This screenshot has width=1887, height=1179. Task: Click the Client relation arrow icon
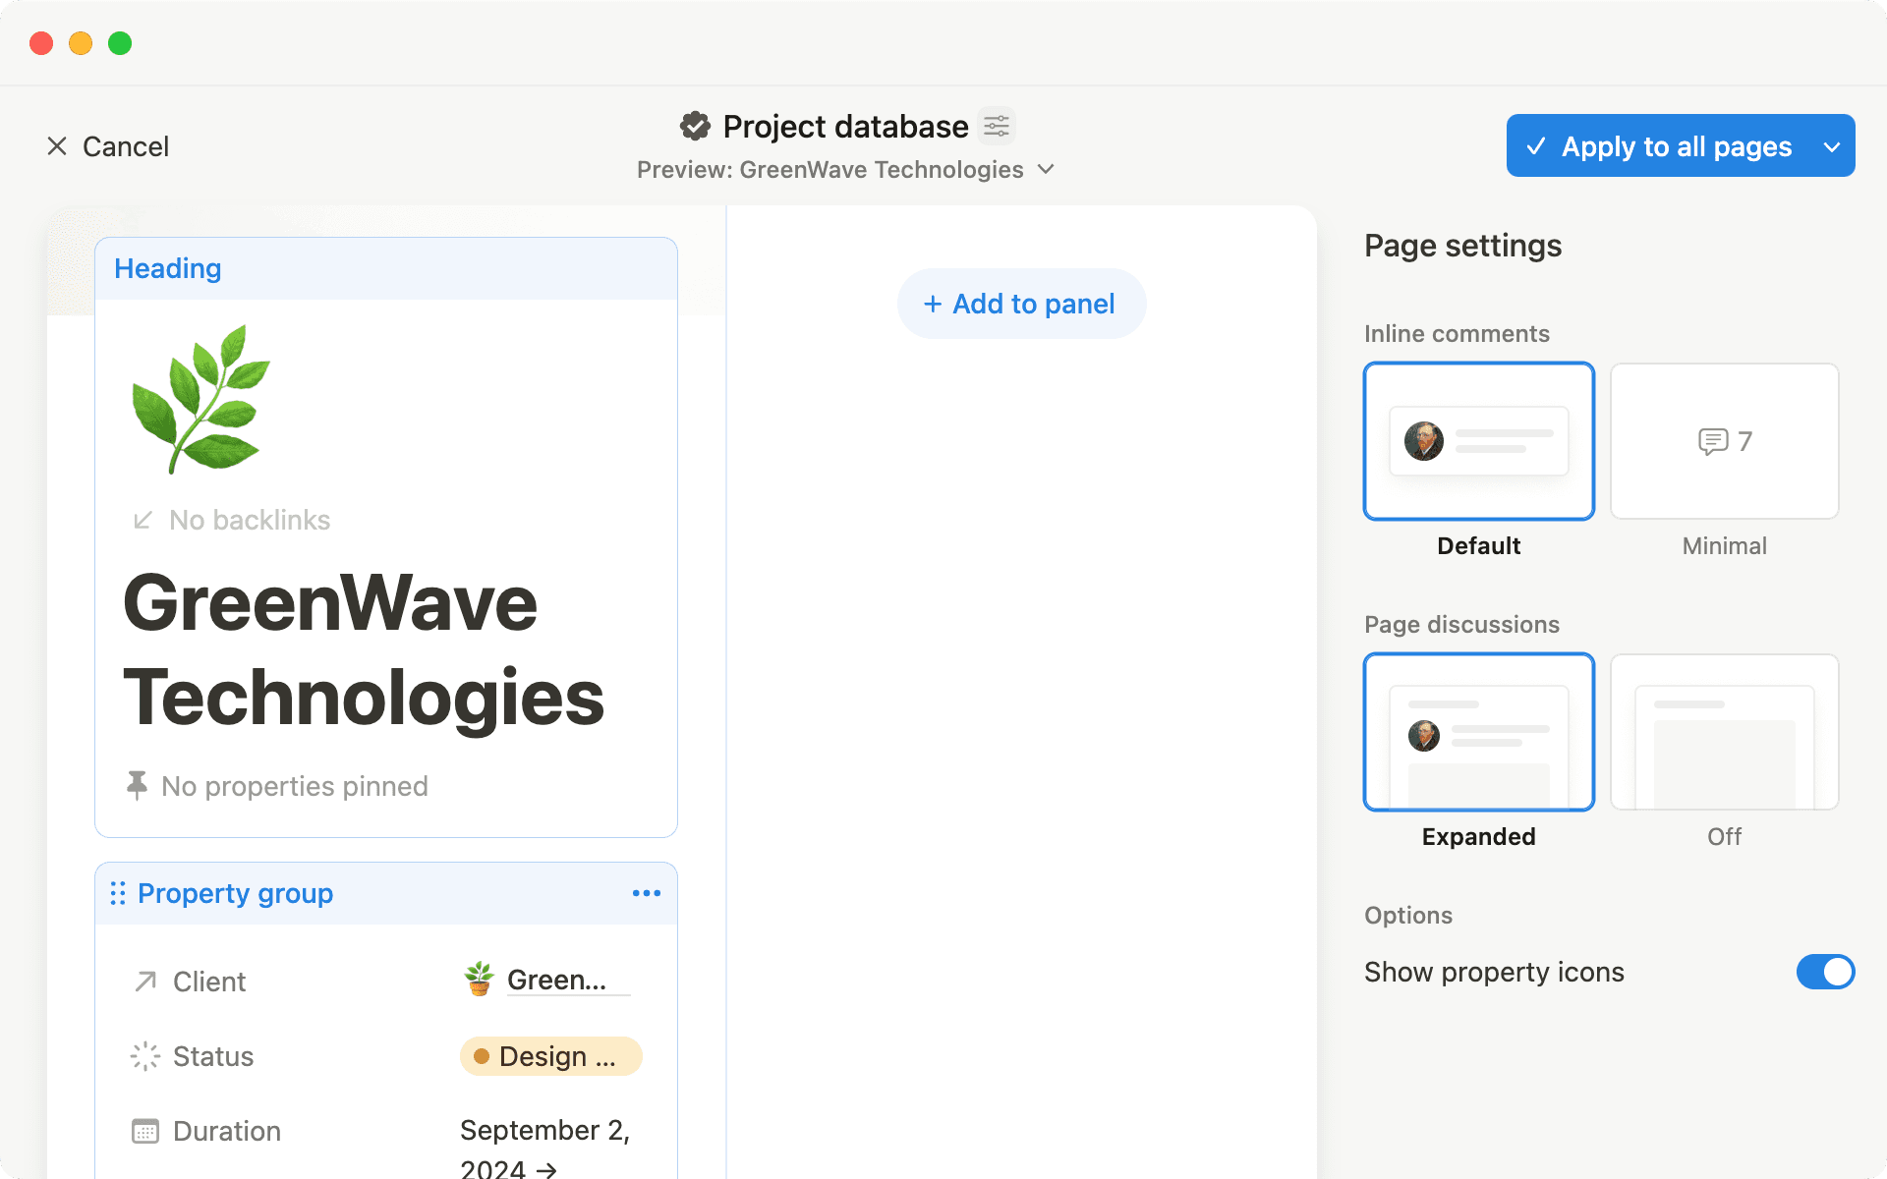(145, 982)
